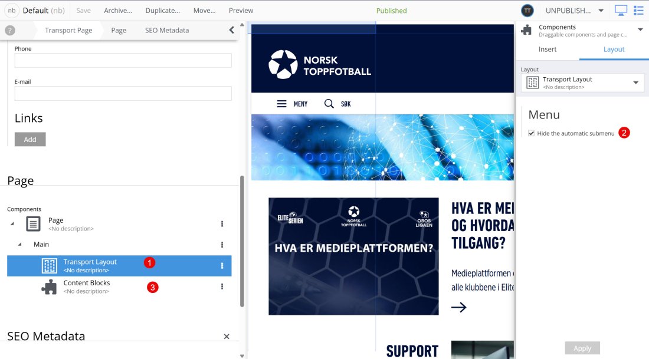
Task: Click the TT user avatar icon
Action: tap(527, 11)
